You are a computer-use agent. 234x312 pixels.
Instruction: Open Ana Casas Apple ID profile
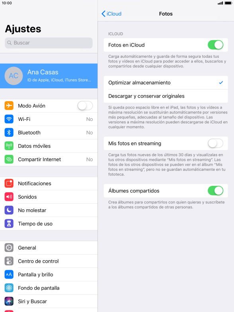(49, 76)
